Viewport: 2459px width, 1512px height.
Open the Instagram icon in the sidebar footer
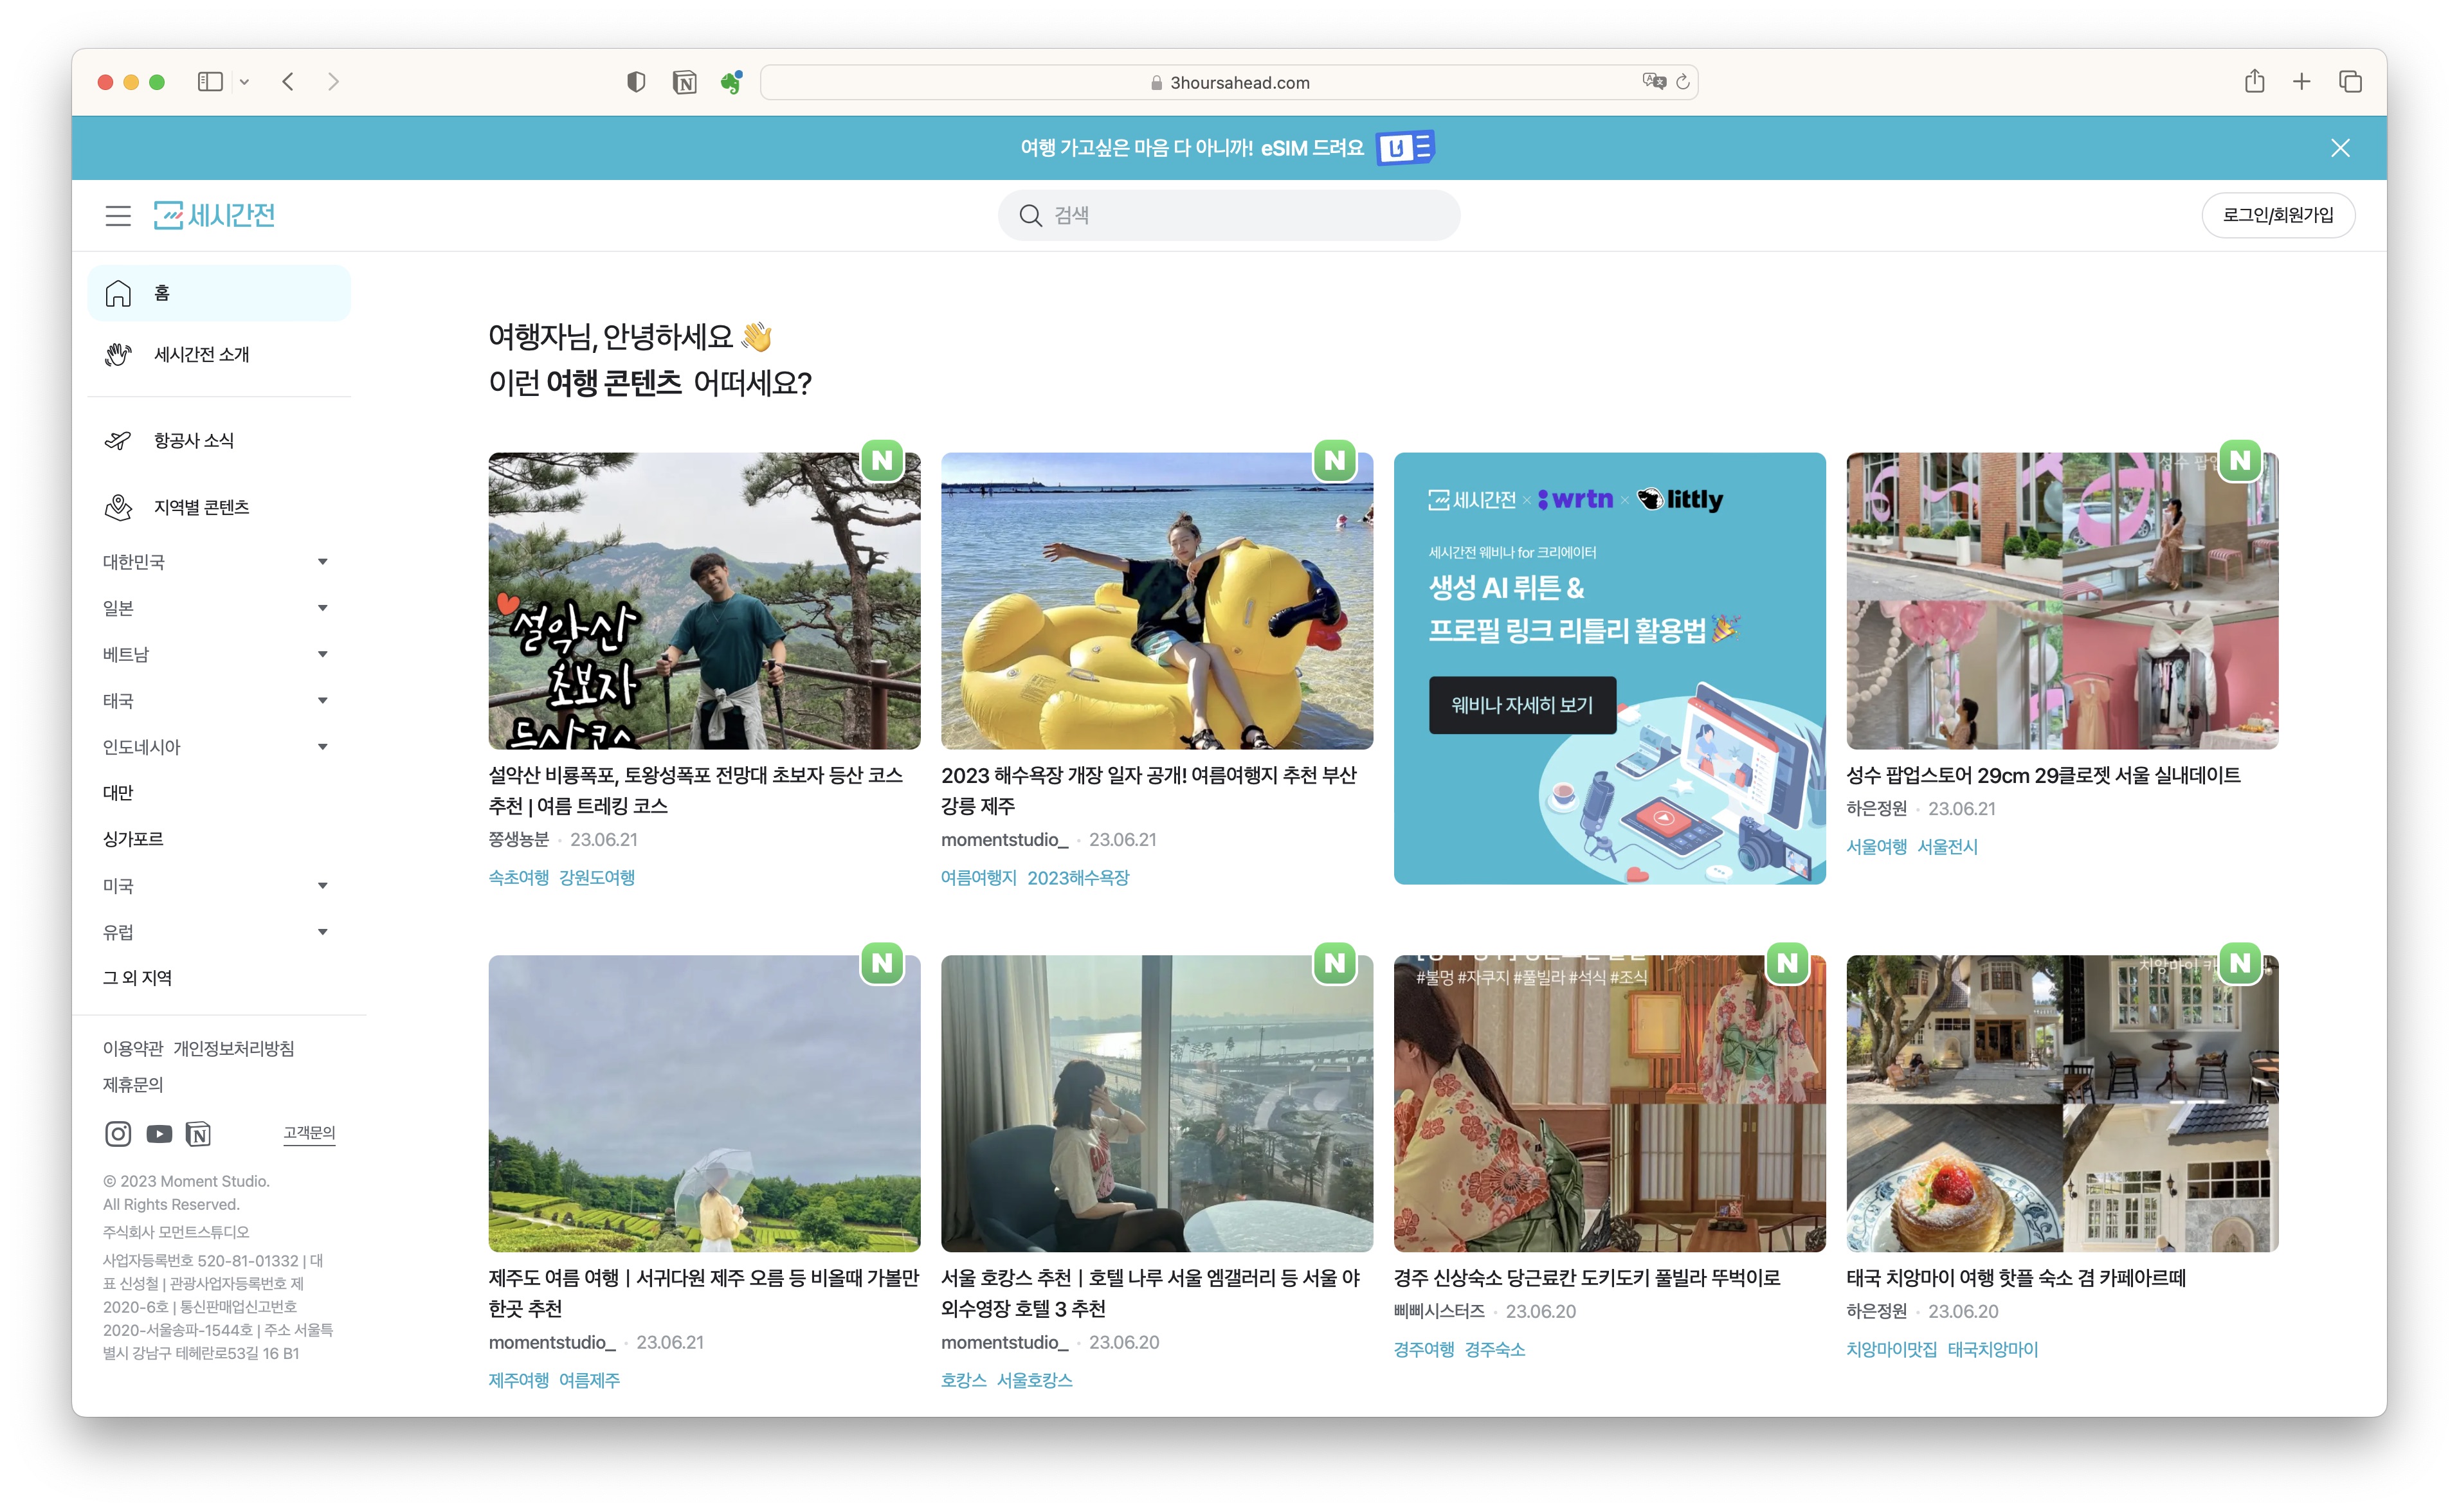pos(118,1133)
